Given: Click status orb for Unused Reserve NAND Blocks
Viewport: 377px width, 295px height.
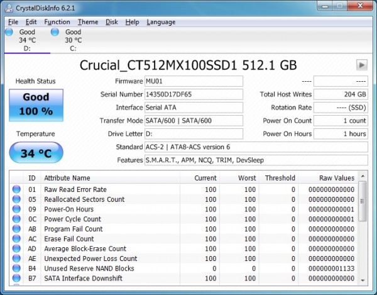Looking at the screenshot, I should click(16, 268).
